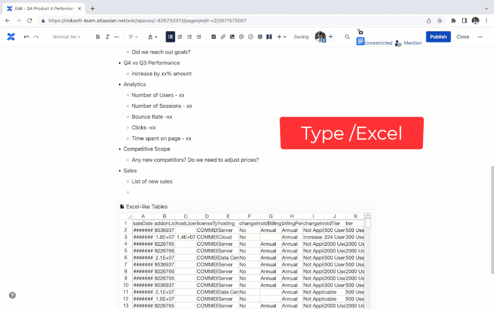Insert a column layout
Screen dimensions: 494x309
coord(269,37)
